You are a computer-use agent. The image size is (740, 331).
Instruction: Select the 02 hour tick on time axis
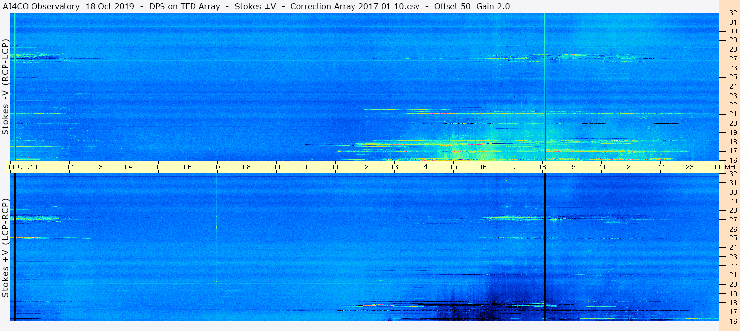tap(69, 167)
